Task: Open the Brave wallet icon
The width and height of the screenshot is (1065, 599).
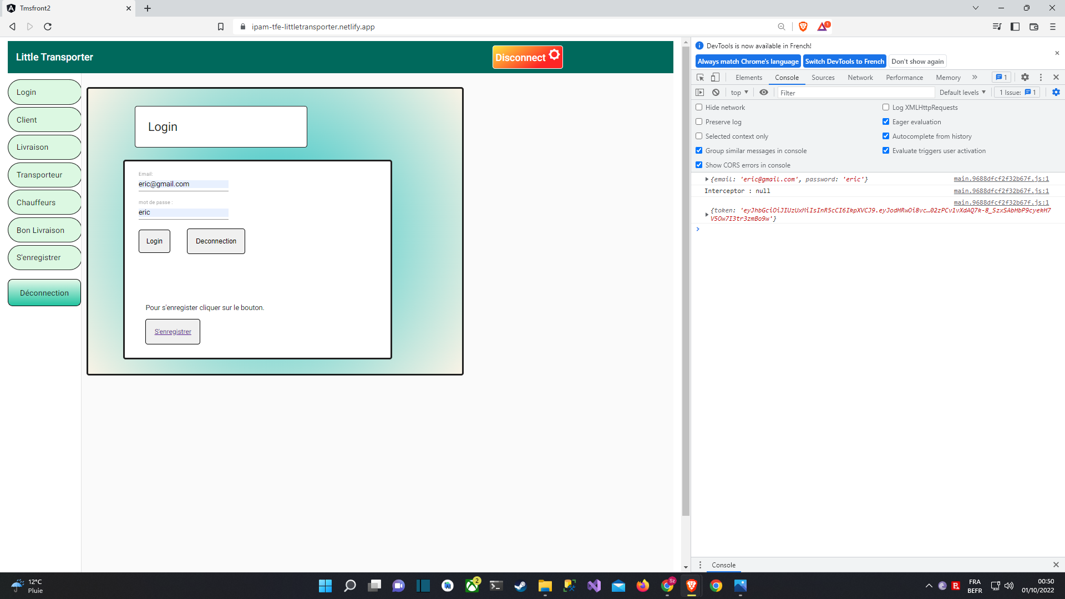Action: [x=1034, y=27]
